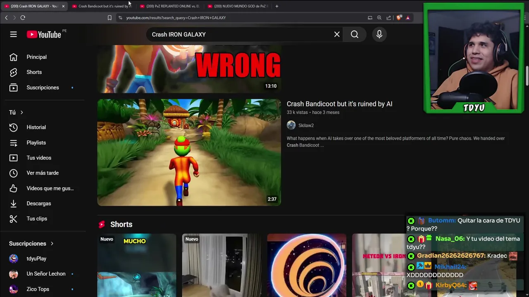Click the '33 k vistas' metadata text
The image size is (529, 297).
297,113
